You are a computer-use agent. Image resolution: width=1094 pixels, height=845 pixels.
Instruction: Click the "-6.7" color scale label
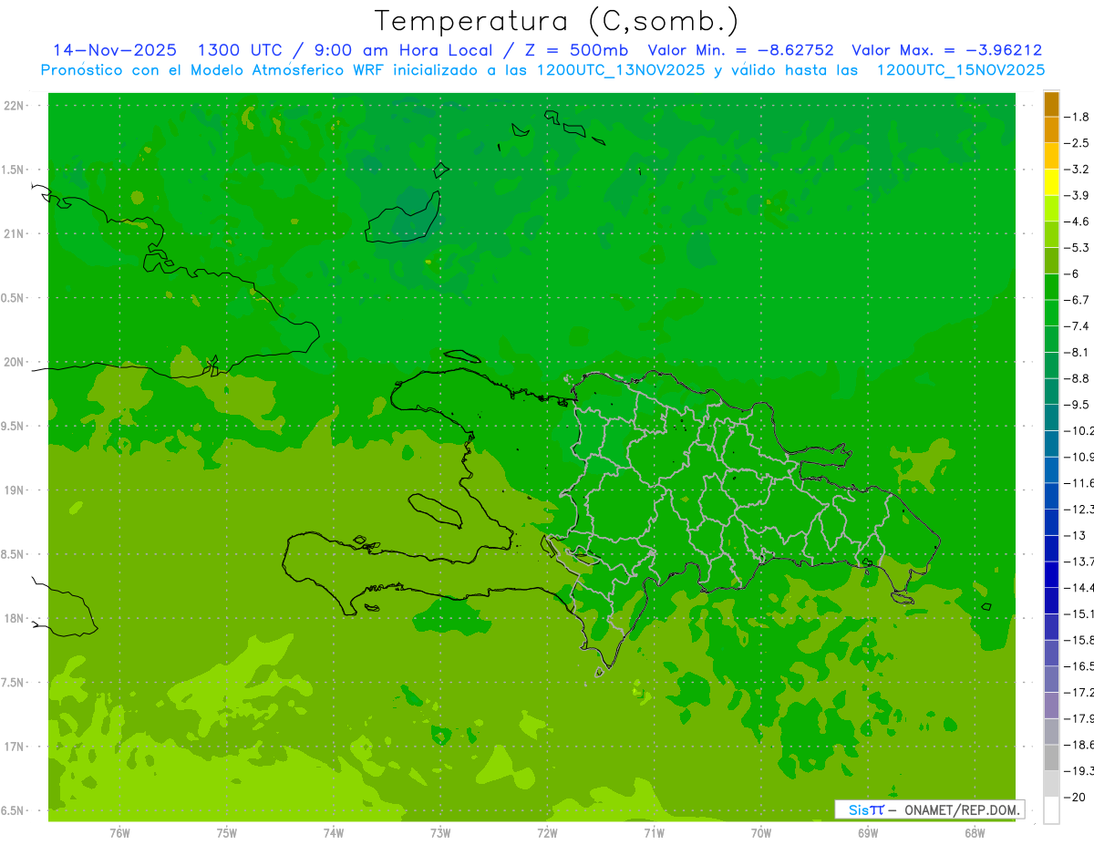(1079, 300)
